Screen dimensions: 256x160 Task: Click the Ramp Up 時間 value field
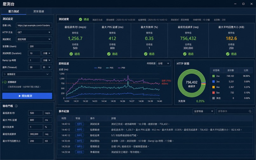click(x=34, y=60)
